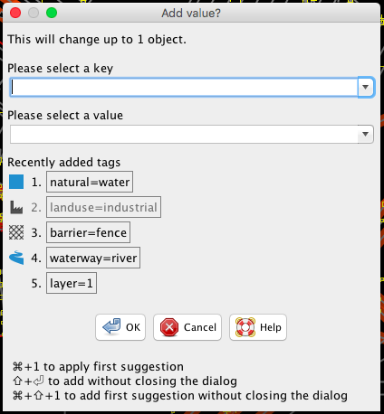Viewport: 384px width, 414px height.
Task: Apply recent tag layer=1
Action: pos(72,283)
